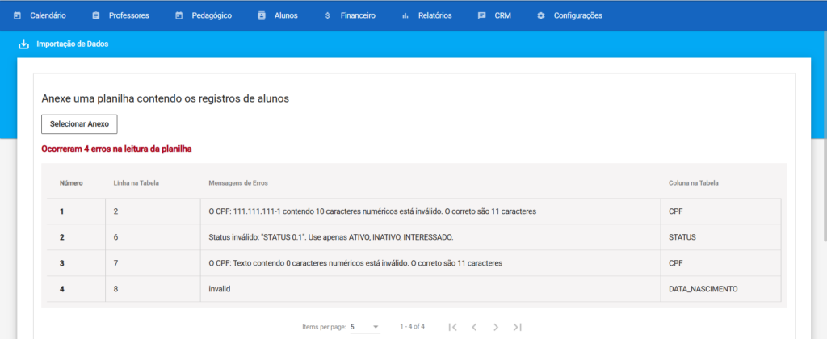Open the Items per page dropdown
827x339 pixels.
click(365, 327)
